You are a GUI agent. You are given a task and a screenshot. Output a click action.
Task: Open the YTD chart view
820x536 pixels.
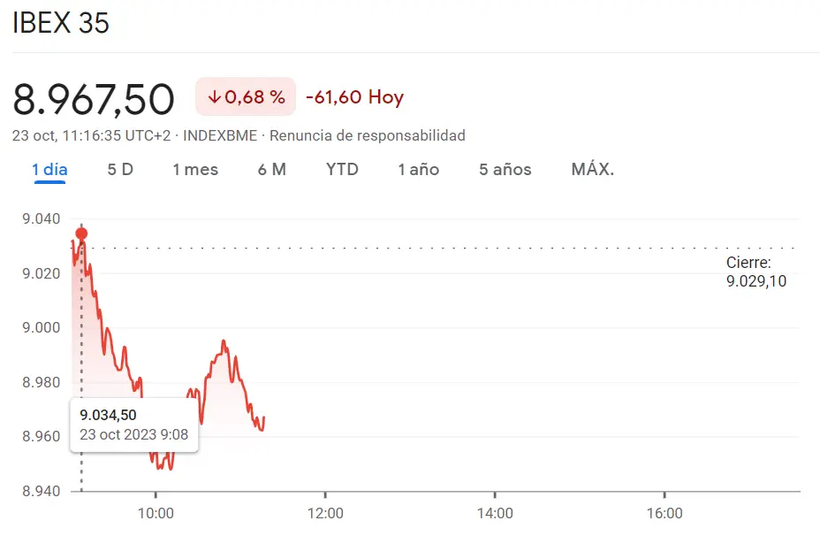pyautogui.click(x=342, y=169)
